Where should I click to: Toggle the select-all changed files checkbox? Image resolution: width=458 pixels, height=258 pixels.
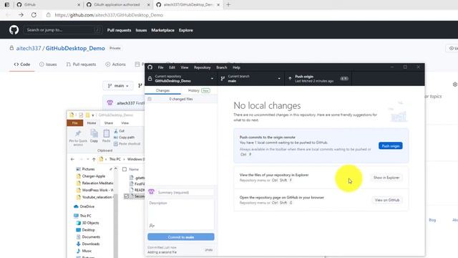click(x=150, y=99)
